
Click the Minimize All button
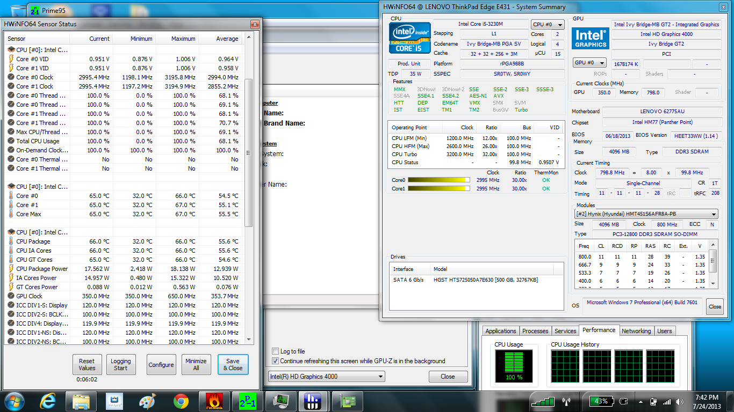pyautogui.click(x=196, y=364)
